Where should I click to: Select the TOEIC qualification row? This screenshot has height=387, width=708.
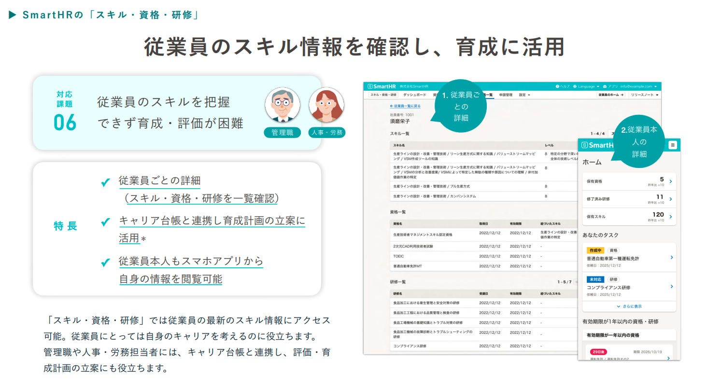pos(485,256)
